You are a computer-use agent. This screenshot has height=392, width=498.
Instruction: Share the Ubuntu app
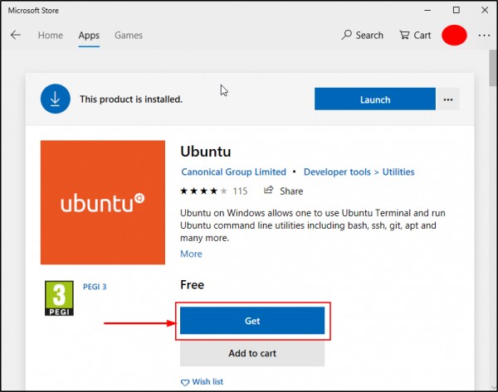(x=283, y=191)
